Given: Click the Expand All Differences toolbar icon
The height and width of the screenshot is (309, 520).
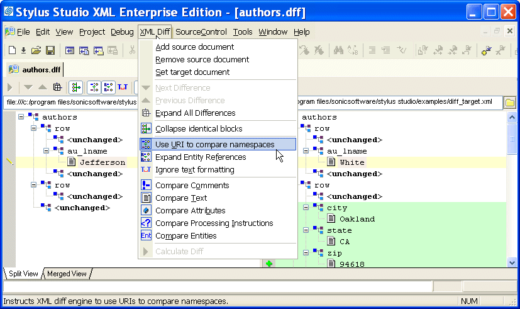Looking at the screenshot, I should point(57,87).
